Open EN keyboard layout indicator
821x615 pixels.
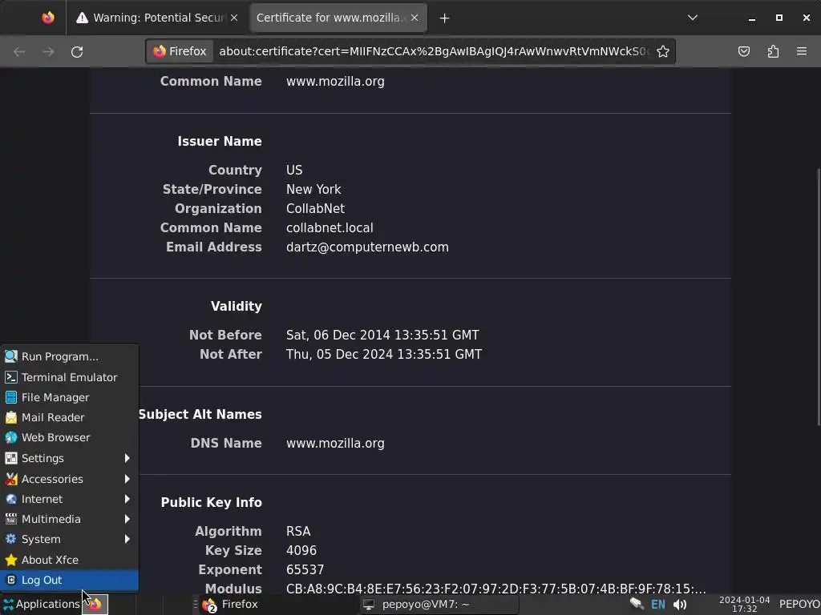click(658, 605)
